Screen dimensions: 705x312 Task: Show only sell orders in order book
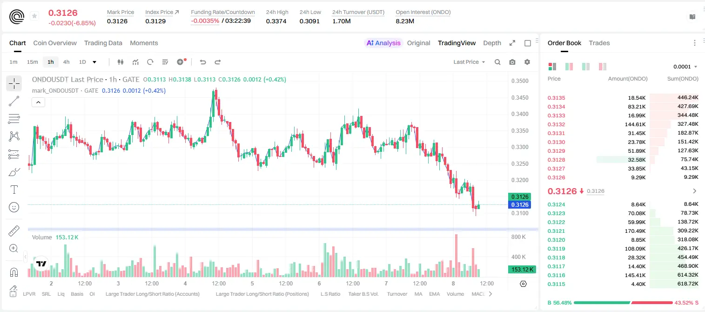pyautogui.click(x=603, y=67)
